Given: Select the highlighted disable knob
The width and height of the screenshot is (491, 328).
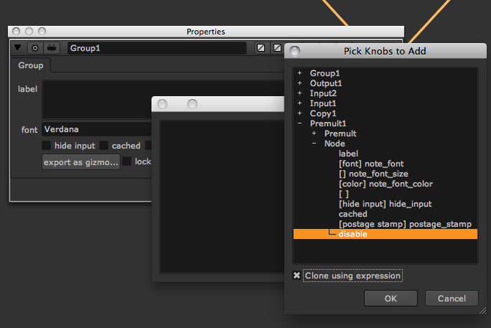Looking at the screenshot, I should (x=385, y=234).
